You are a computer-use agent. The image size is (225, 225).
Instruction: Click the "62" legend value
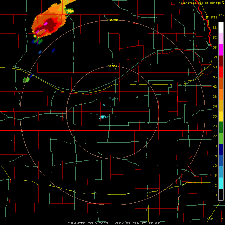coord(215,37)
